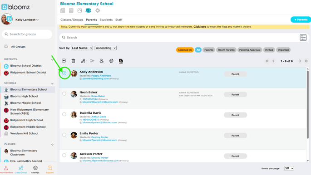Select the Invited filter chip
The height and width of the screenshot is (175, 311).
[x=269, y=50]
